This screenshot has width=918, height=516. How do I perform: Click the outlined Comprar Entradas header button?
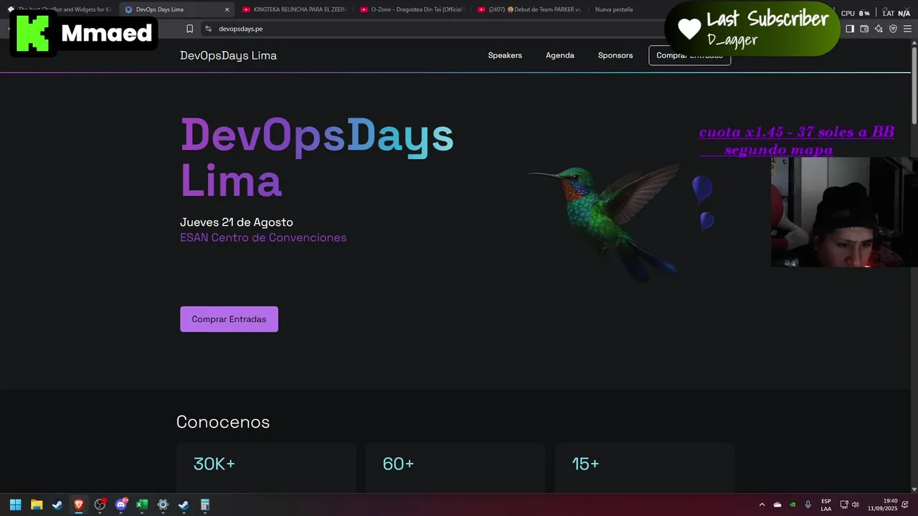coord(690,55)
